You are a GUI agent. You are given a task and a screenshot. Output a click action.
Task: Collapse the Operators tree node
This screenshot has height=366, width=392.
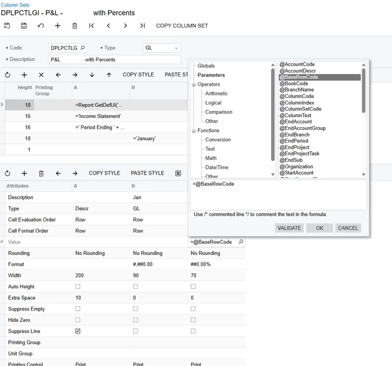click(194, 85)
